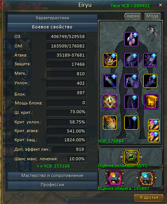167x204 pixels.
Task: Expand the Профессии section
Action: click(52, 185)
